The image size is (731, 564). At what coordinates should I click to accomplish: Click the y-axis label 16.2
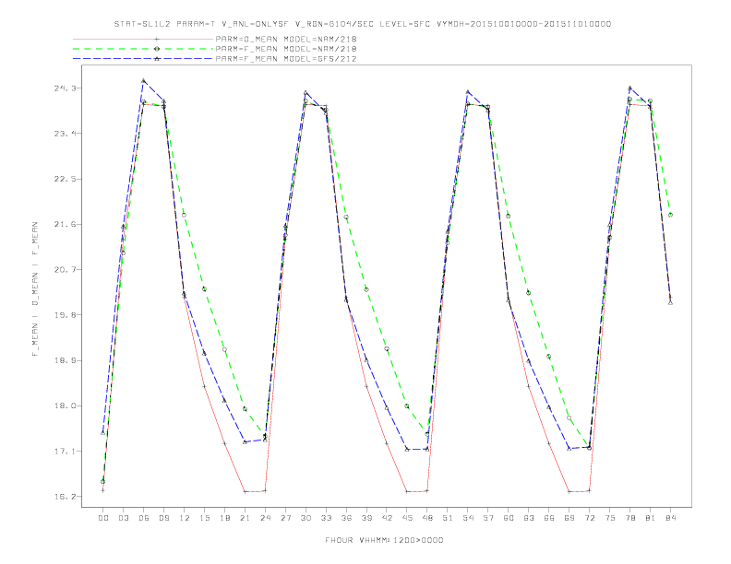click(x=65, y=497)
